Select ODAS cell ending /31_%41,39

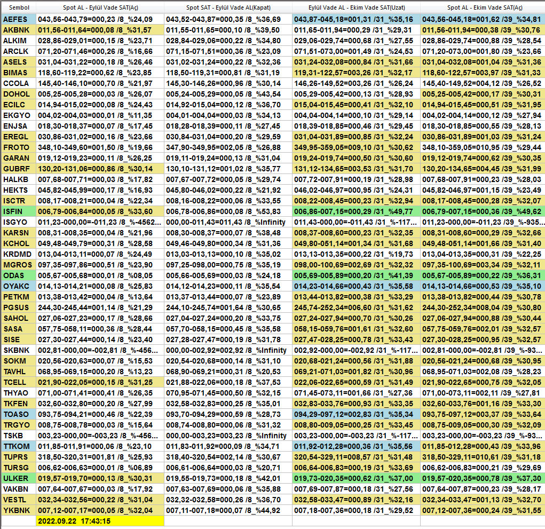[x=356, y=276]
